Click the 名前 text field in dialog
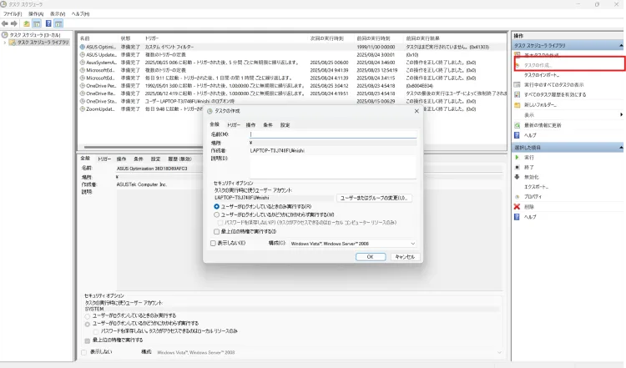 [x=332, y=134]
